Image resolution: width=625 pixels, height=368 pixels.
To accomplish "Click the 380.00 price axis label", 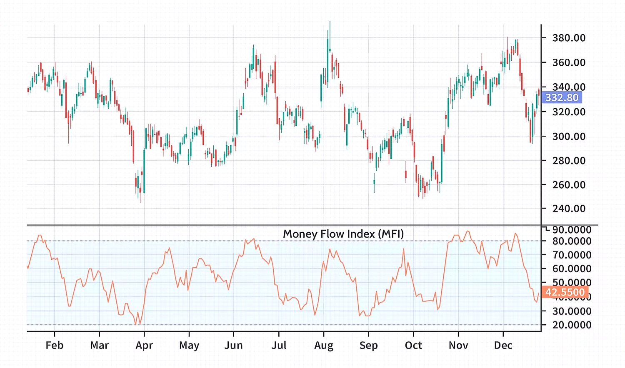I will point(569,38).
